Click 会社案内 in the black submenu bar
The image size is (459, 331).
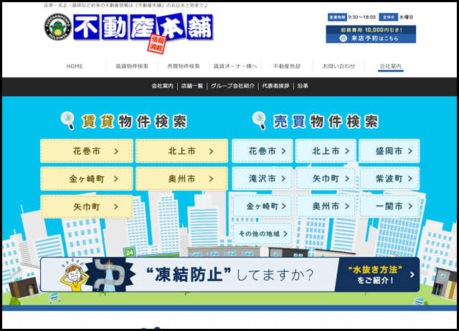point(163,86)
